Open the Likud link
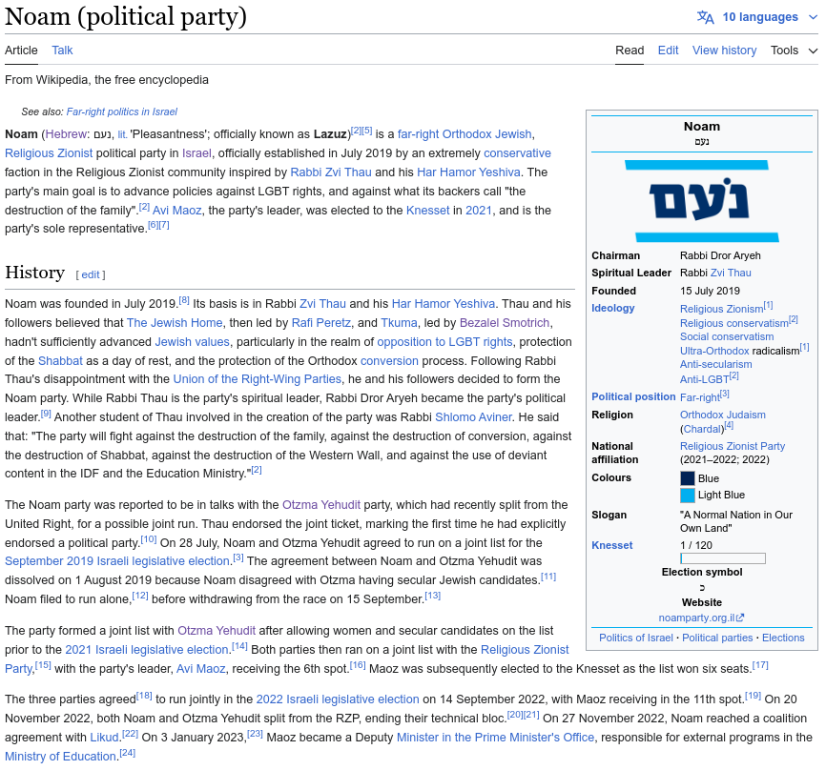Screen dimensions: 826x770 click(x=104, y=738)
